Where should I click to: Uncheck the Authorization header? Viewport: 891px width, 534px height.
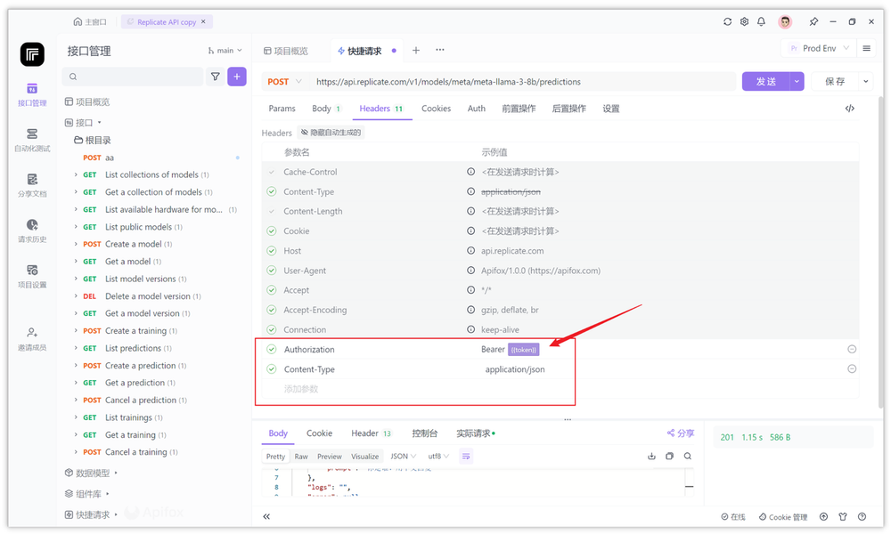(x=272, y=349)
